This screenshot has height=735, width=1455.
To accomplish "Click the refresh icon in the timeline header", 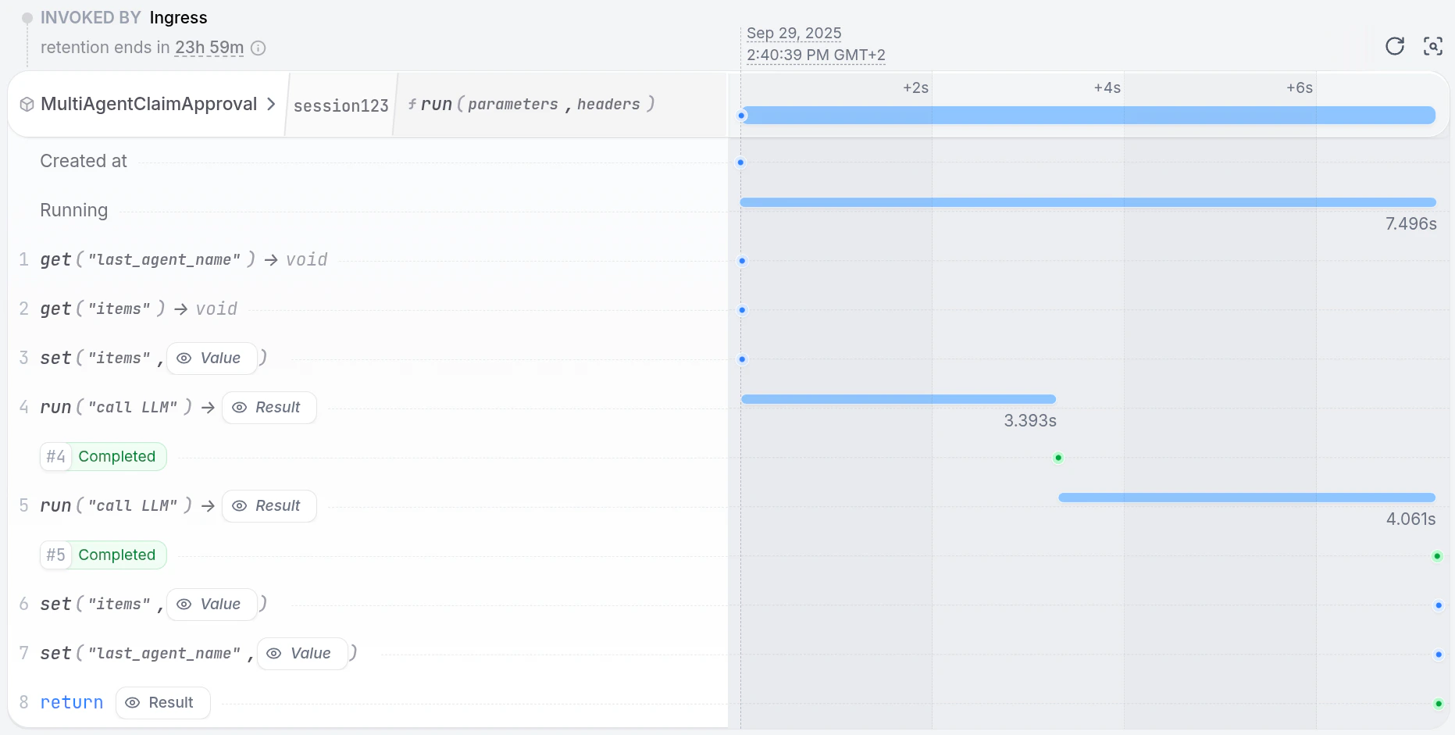I will coord(1395,46).
